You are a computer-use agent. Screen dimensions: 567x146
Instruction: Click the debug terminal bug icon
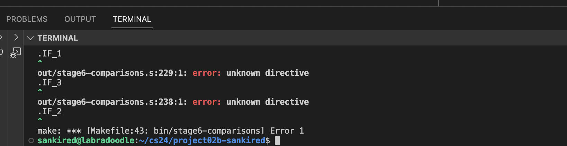16,53
